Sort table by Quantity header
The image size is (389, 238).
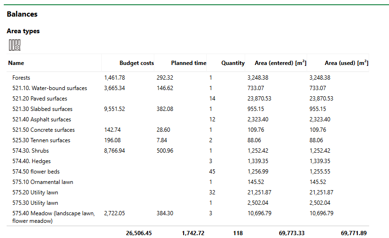point(233,63)
